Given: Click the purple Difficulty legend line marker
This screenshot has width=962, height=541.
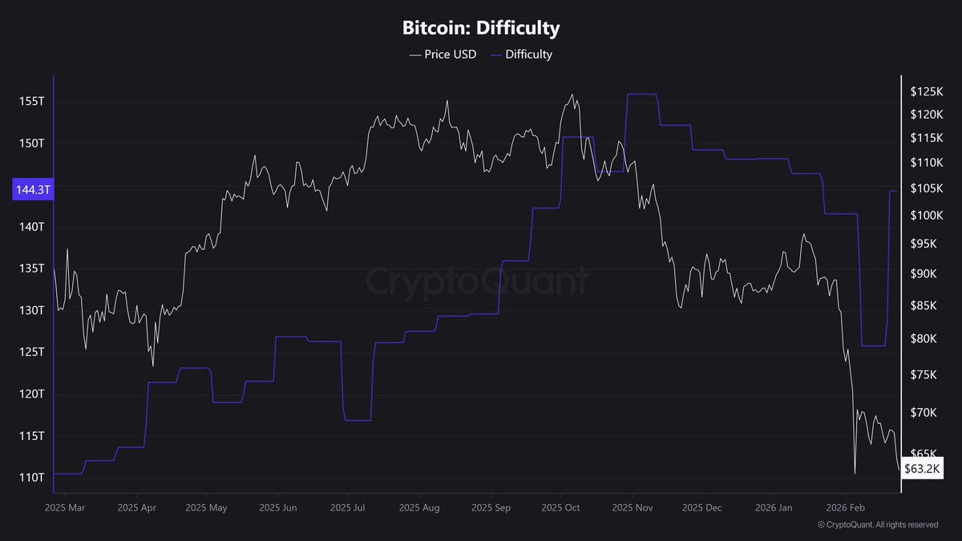Looking at the screenshot, I should click(496, 55).
